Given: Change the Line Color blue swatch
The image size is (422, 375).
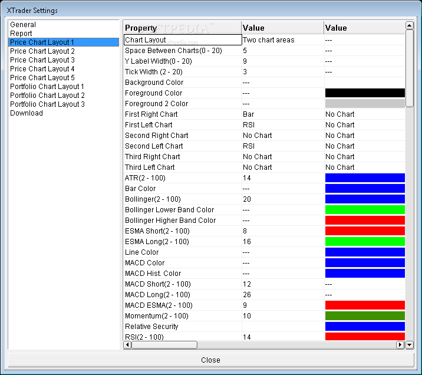Looking at the screenshot, I should [x=365, y=252].
